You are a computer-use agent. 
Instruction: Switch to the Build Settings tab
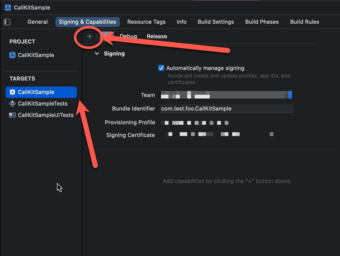pyautogui.click(x=216, y=22)
